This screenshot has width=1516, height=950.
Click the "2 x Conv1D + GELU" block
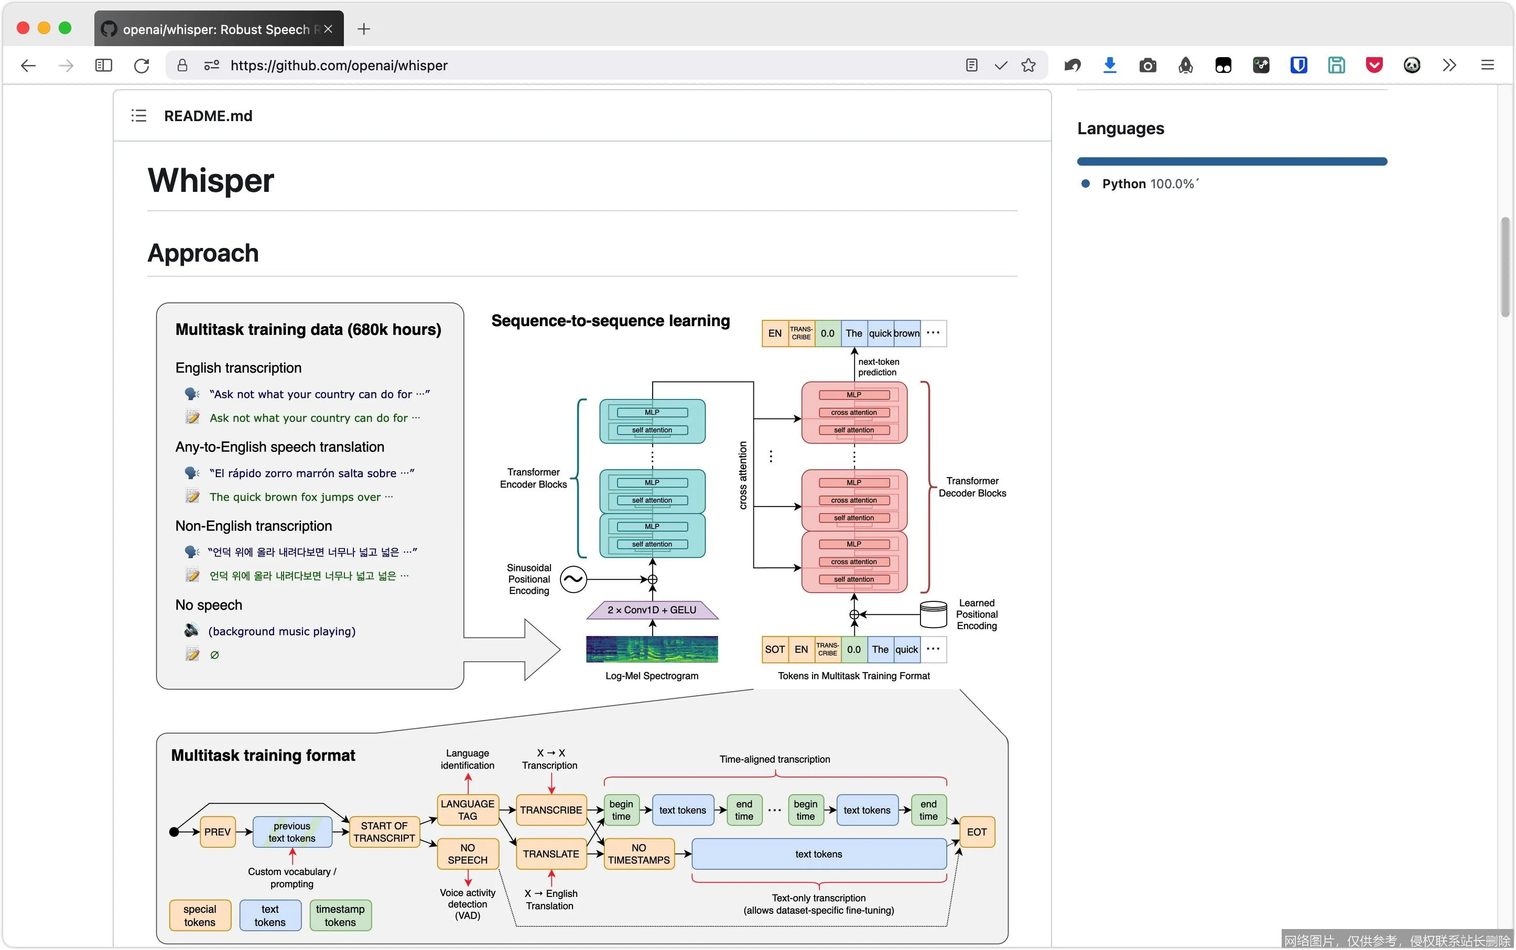click(x=652, y=610)
